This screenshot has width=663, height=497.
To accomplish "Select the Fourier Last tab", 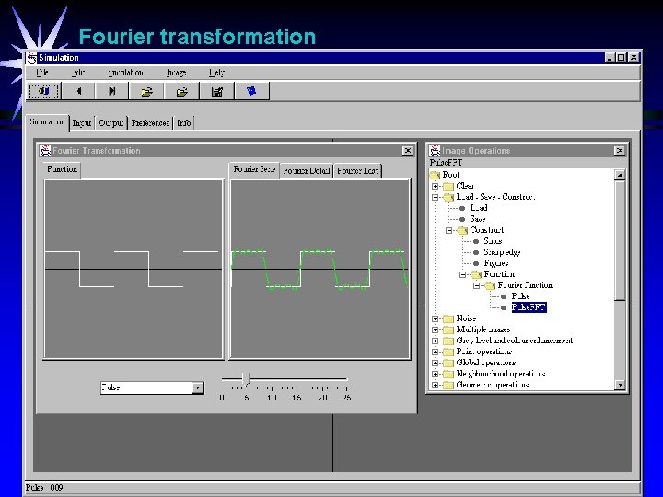I will tap(357, 171).
